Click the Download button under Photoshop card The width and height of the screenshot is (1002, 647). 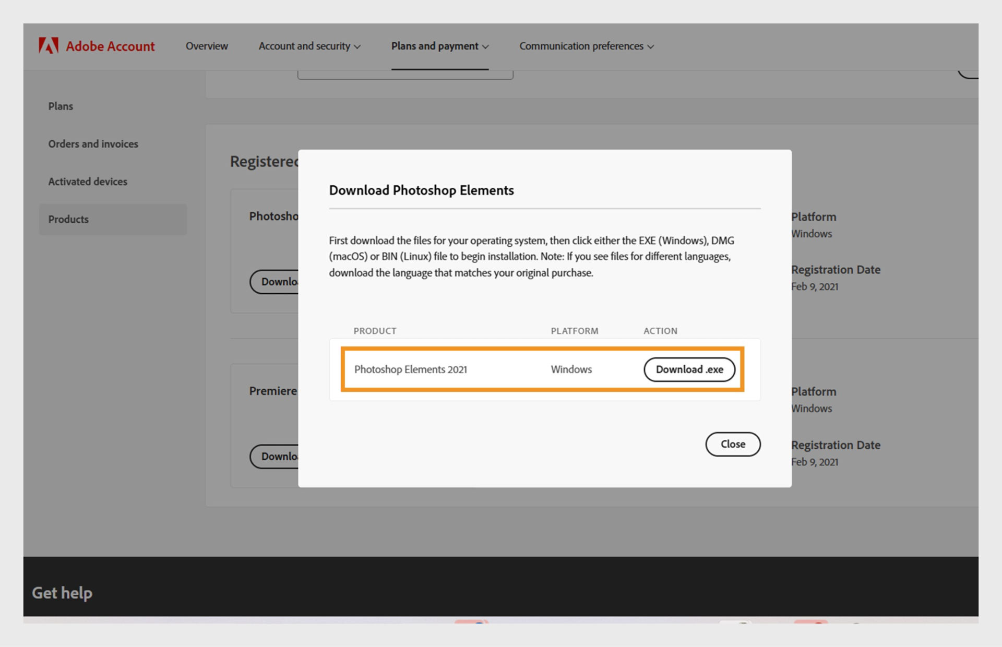coord(275,282)
